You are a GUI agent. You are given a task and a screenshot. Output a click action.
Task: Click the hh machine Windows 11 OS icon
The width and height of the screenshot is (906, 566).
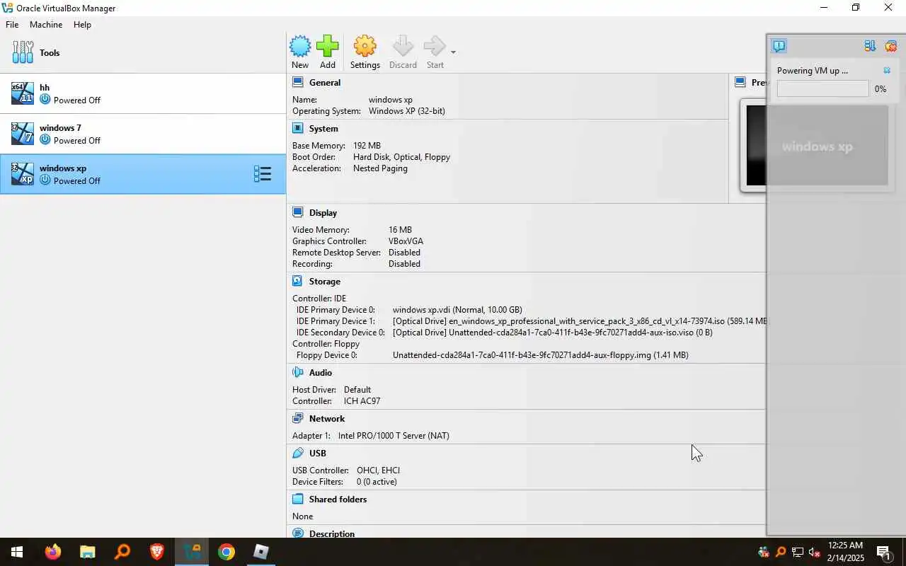coord(23,93)
